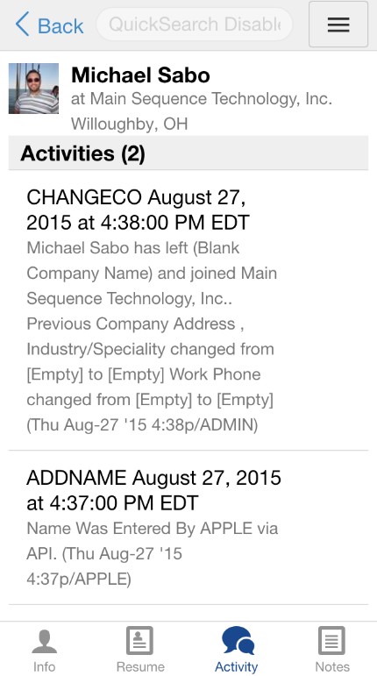
Task: Open the Notes page icon
Action: pyautogui.click(x=331, y=641)
